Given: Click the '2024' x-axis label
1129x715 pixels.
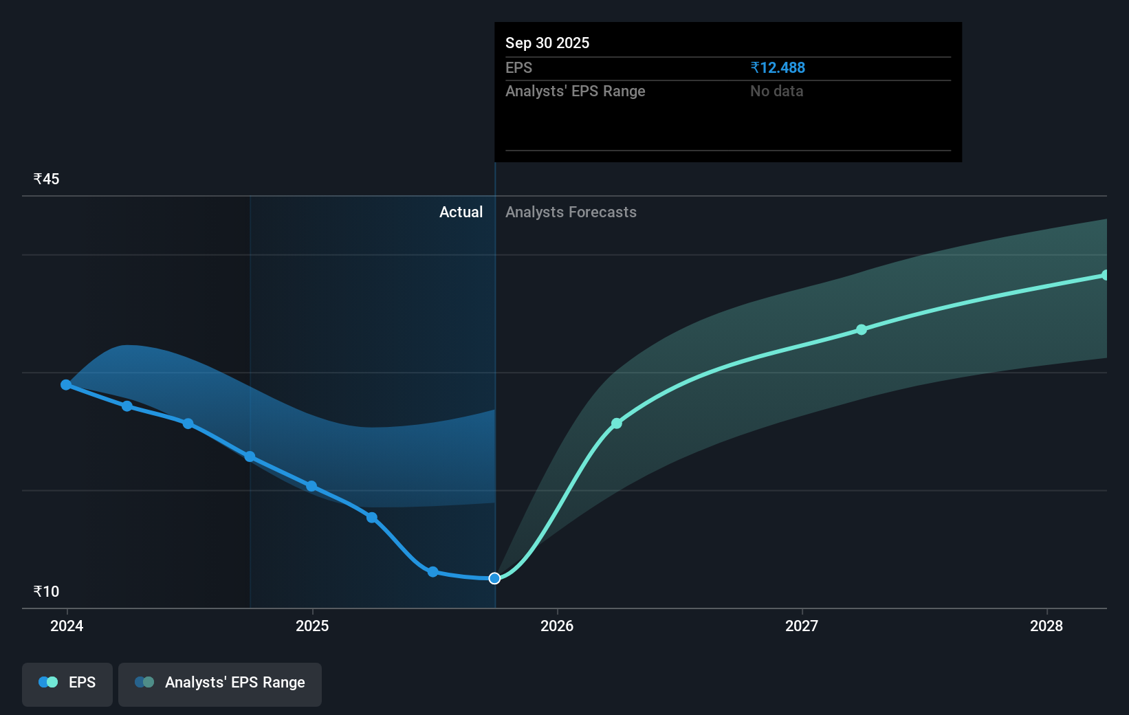Looking at the screenshot, I should click(x=67, y=626).
